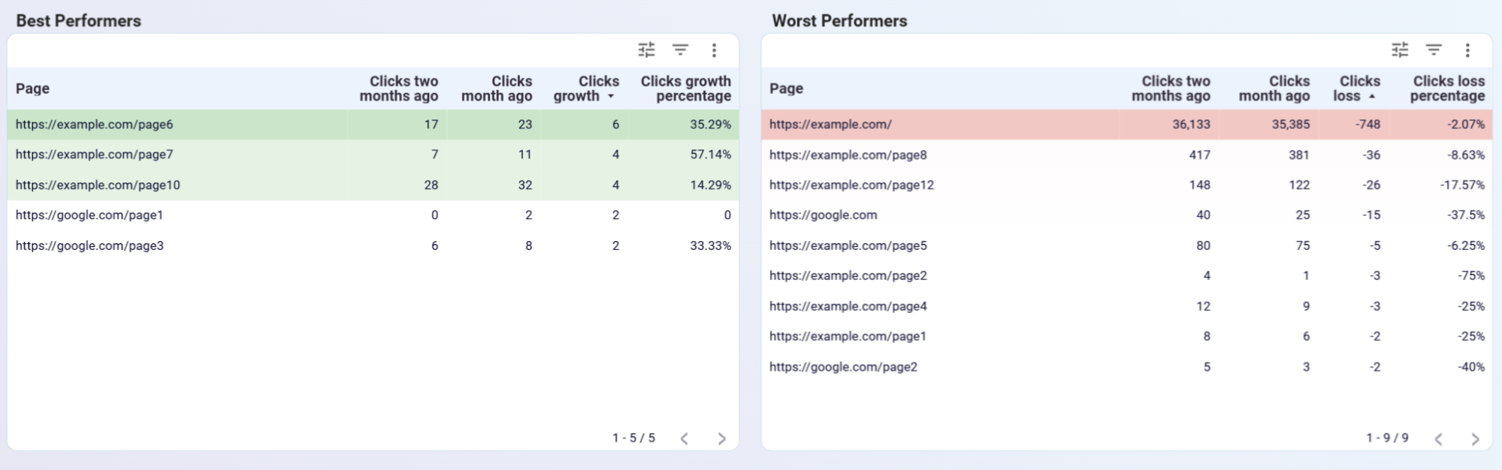Click the filter icon in Best Performers
Screen dimensions: 1502x470
pos(680,50)
